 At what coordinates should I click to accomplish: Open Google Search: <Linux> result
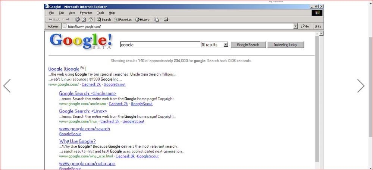coord(83,111)
